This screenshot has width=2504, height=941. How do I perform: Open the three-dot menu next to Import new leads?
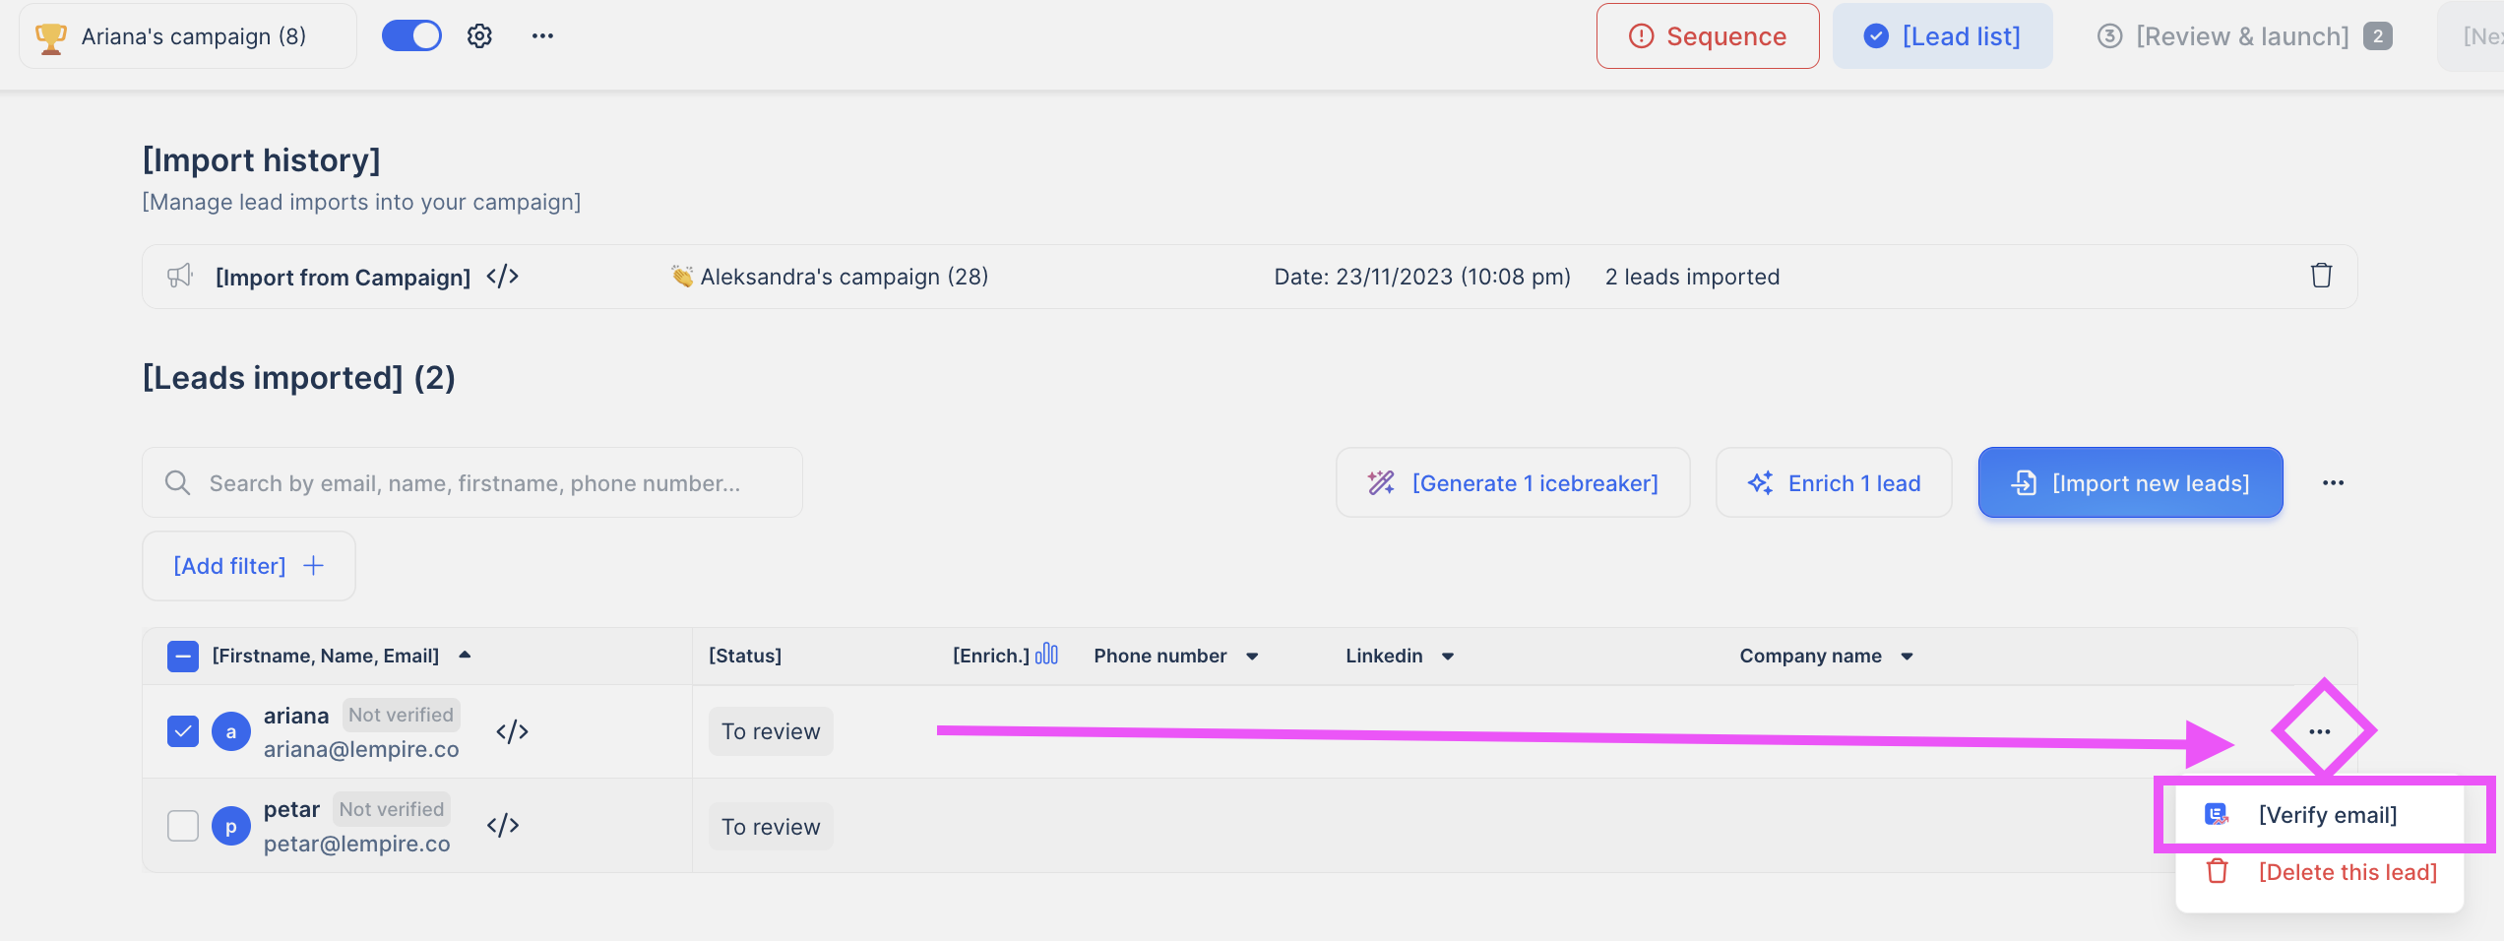coord(2333,482)
